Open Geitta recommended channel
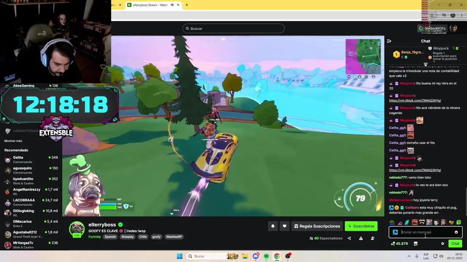This screenshot has width=467, height=262. click(31, 160)
